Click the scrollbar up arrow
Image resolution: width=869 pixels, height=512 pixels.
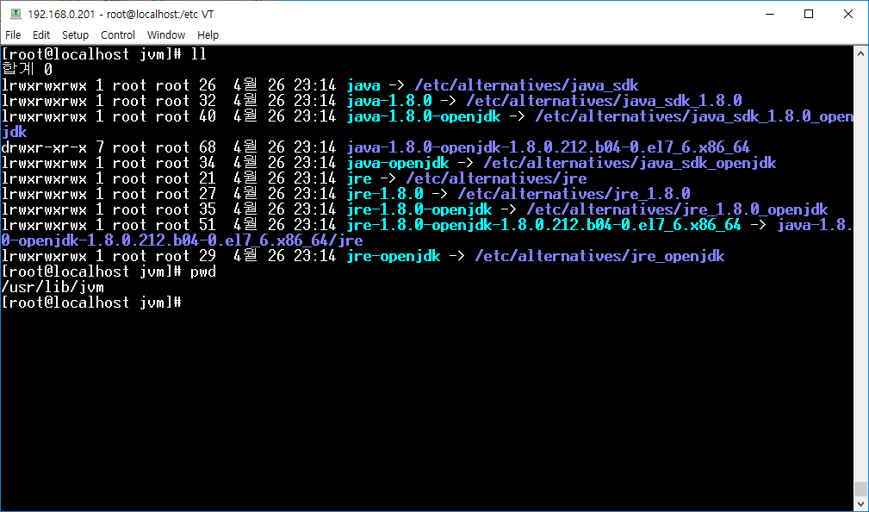click(860, 53)
